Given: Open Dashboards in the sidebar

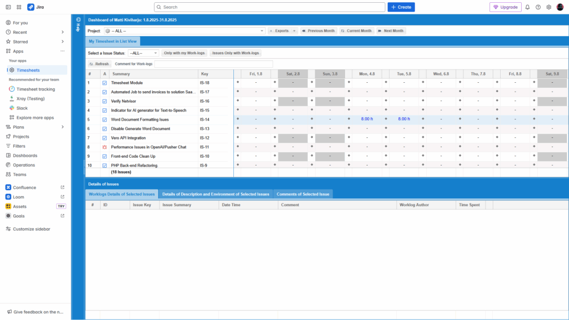Looking at the screenshot, I should 24,156.
